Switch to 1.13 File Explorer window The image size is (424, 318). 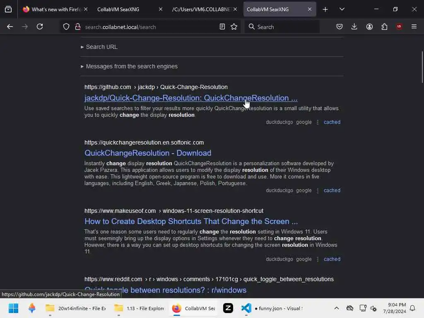pyautogui.click(x=139, y=308)
